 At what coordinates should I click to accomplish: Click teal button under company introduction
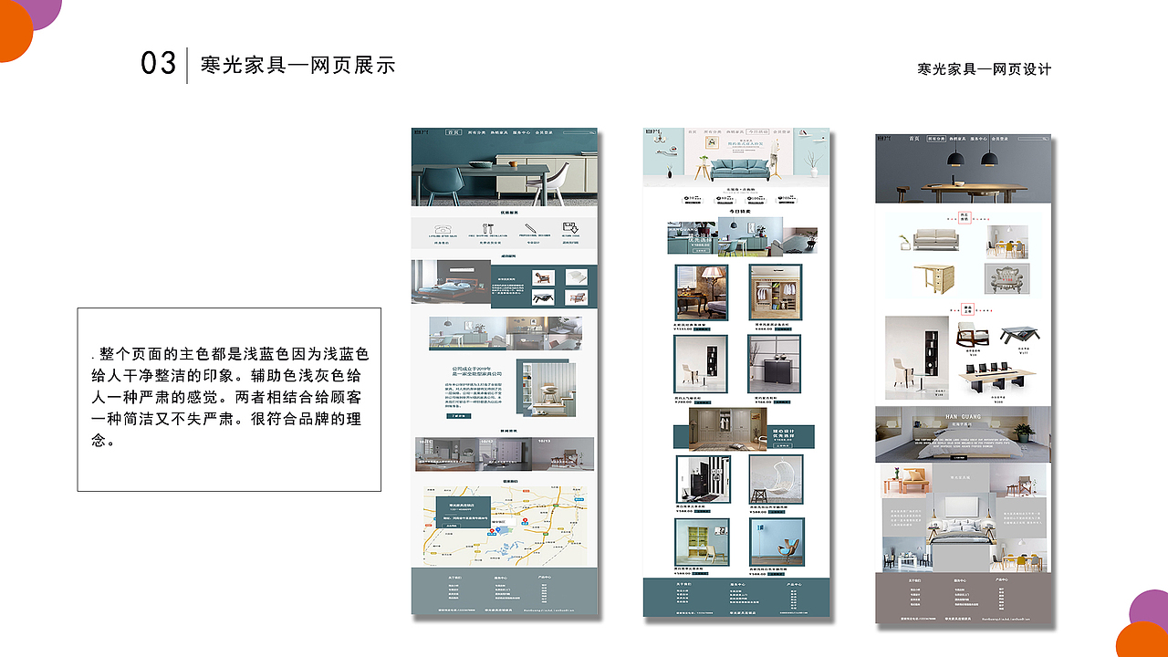click(x=458, y=416)
